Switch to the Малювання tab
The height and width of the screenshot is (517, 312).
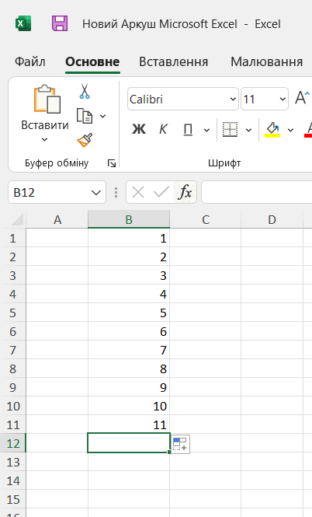click(x=266, y=61)
